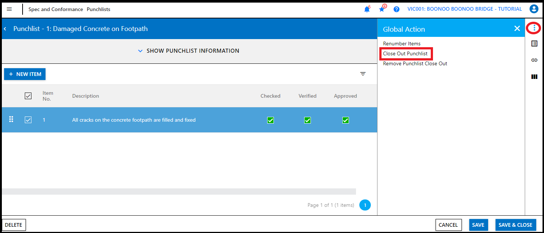Open the notifications bell
Screen dimensions: 544x233
pyautogui.click(x=367, y=9)
